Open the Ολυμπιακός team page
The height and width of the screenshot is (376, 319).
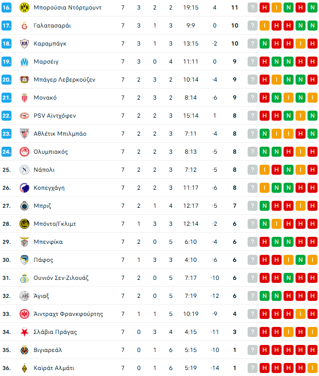point(50,152)
